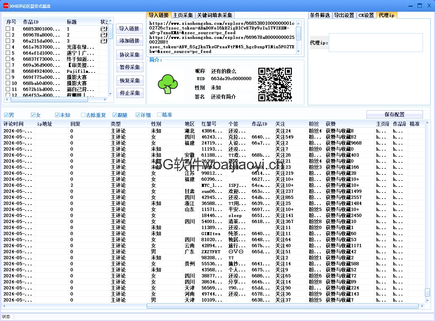The image size is (435, 321).
Task: Click the 代理ip input field
Action: 376,43
